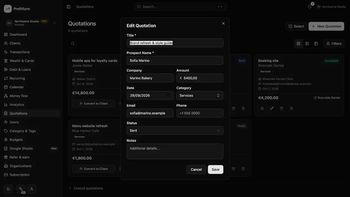Click the search icon below the Quotations heading
350x197 pixels.
pos(72,44)
